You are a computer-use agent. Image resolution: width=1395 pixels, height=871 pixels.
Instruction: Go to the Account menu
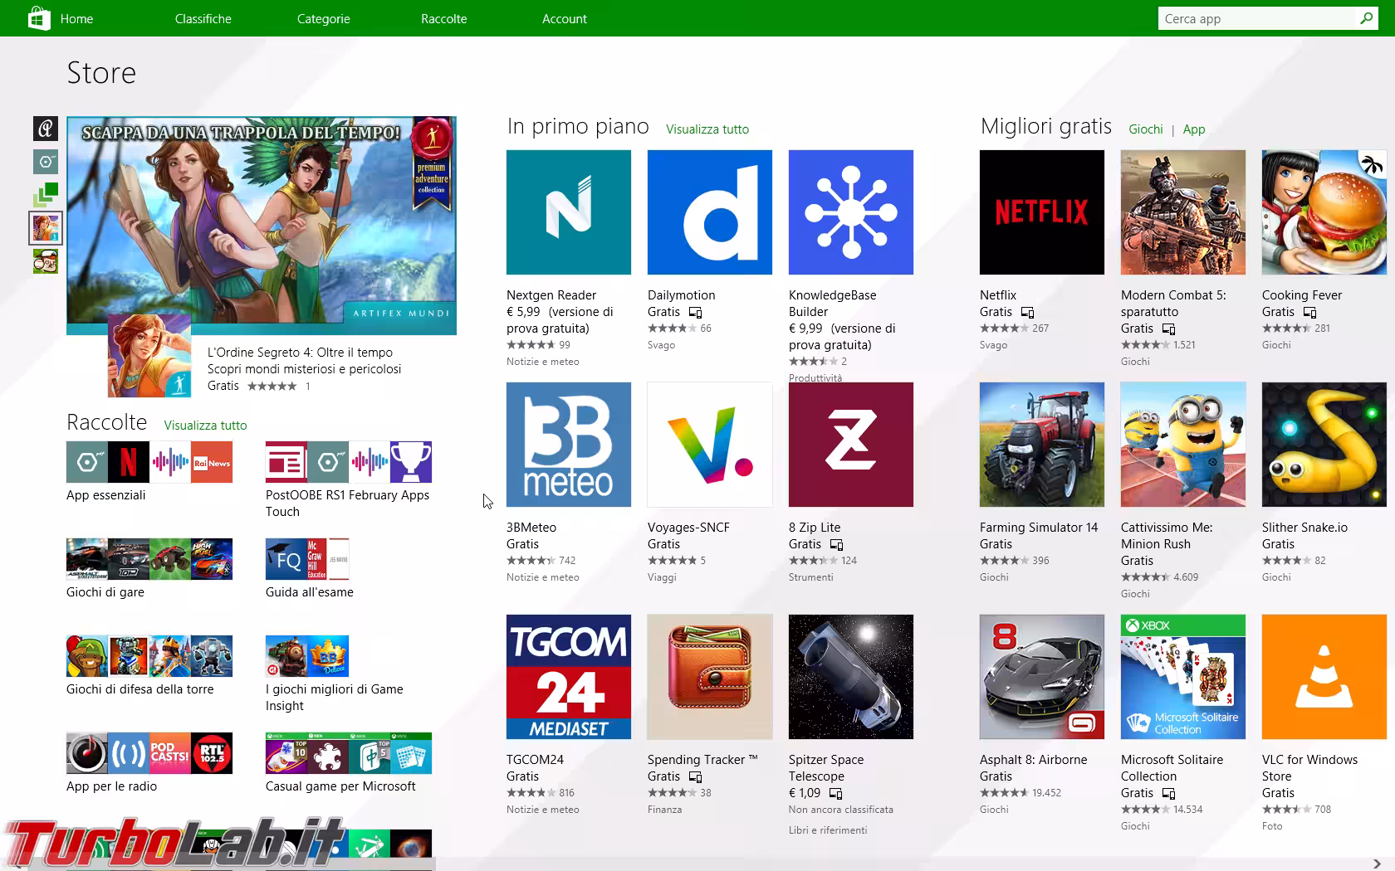(x=564, y=18)
